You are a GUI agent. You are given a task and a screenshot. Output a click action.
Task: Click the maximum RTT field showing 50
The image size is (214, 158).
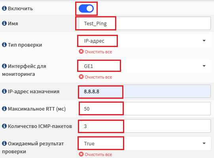[x=145, y=109]
